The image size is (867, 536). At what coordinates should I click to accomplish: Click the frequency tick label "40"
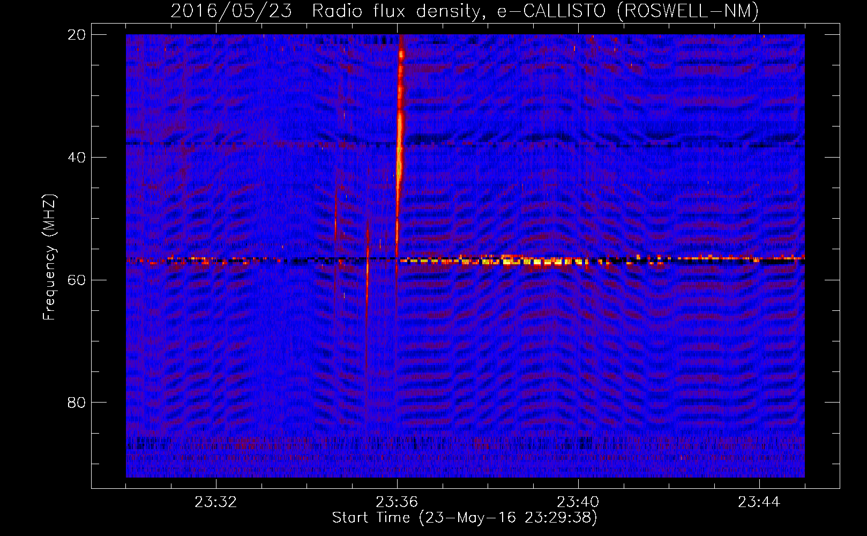coord(77,157)
